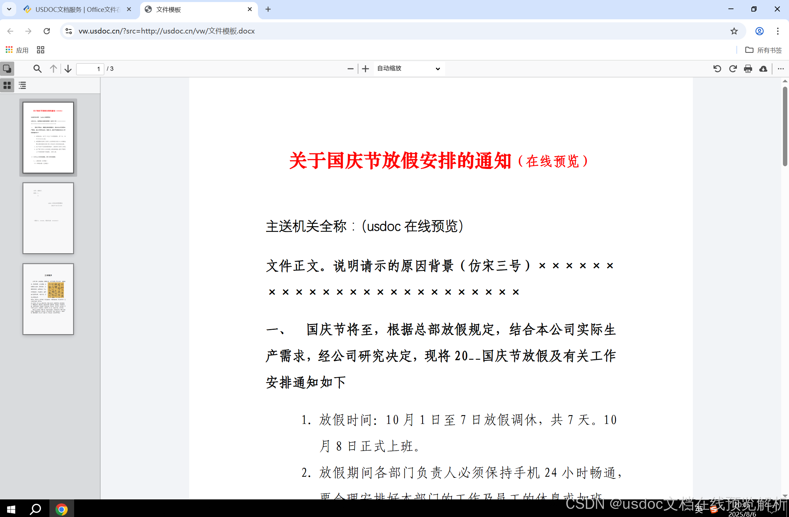Image resolution: width=789 pixels, height=517 pixels.
Task: Zoom out of the document
Action: (x=351, y=68)
